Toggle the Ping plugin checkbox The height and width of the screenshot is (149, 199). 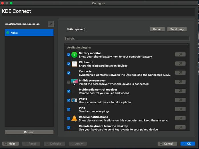[x=69, y=109]
